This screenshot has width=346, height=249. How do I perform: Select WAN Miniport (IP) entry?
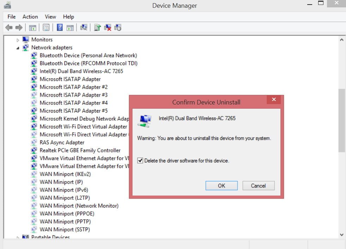tap(61, 182)
